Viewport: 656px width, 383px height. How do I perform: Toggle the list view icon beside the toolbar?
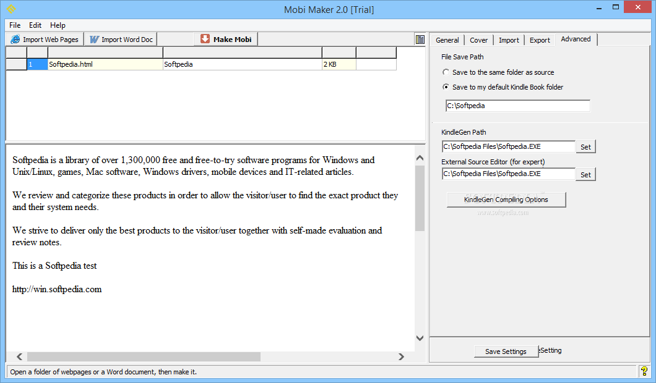tap(420, 40)
